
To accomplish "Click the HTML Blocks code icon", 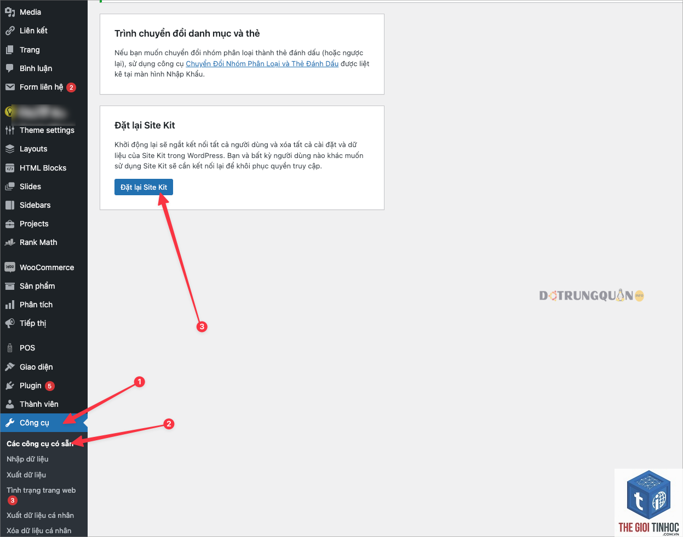I will pyautogui.click(x=10, y=168).
